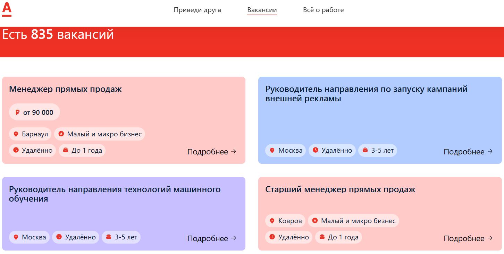Click the pin icon on Москва tag

click(272, 150)
